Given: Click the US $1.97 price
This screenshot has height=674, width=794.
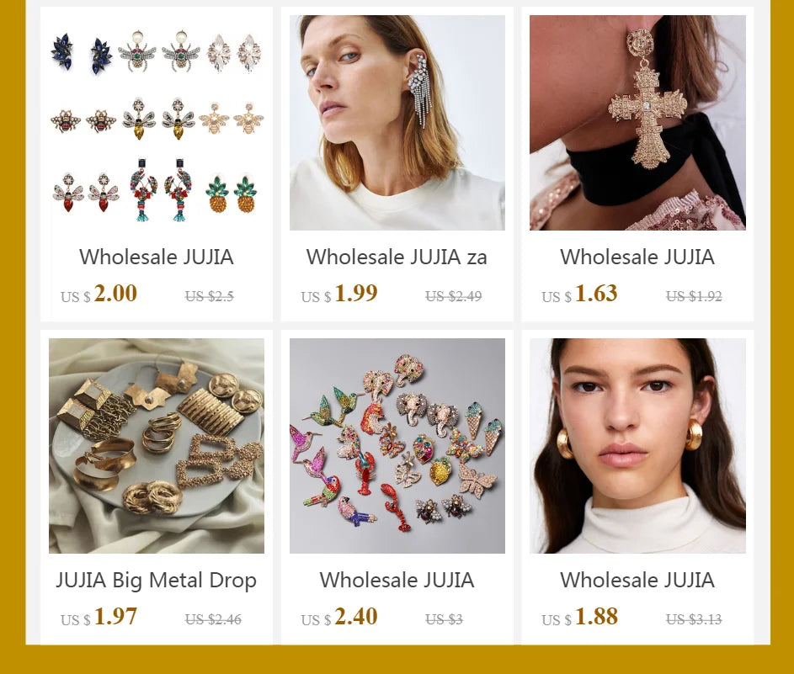Looking at the screenshot, I should click(x=99, y=618).
